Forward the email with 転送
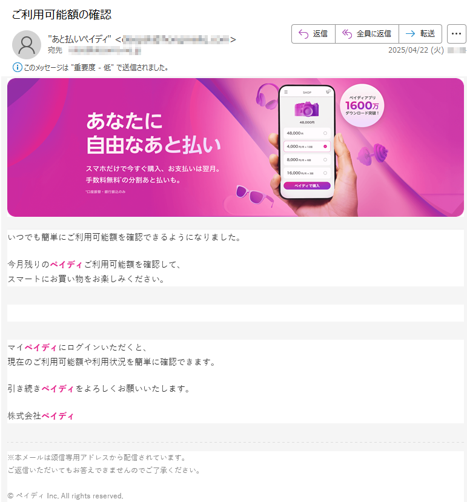Screen dimensions: 467x502 click(420, 34)
